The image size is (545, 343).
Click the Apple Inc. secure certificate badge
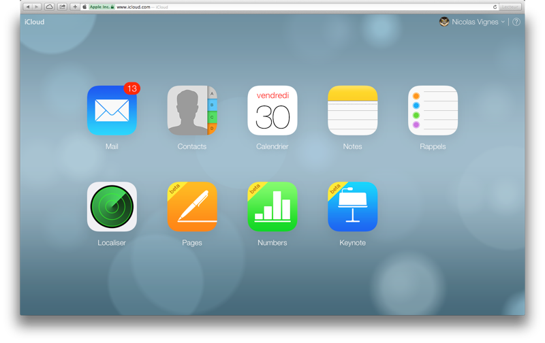[102, 7]
